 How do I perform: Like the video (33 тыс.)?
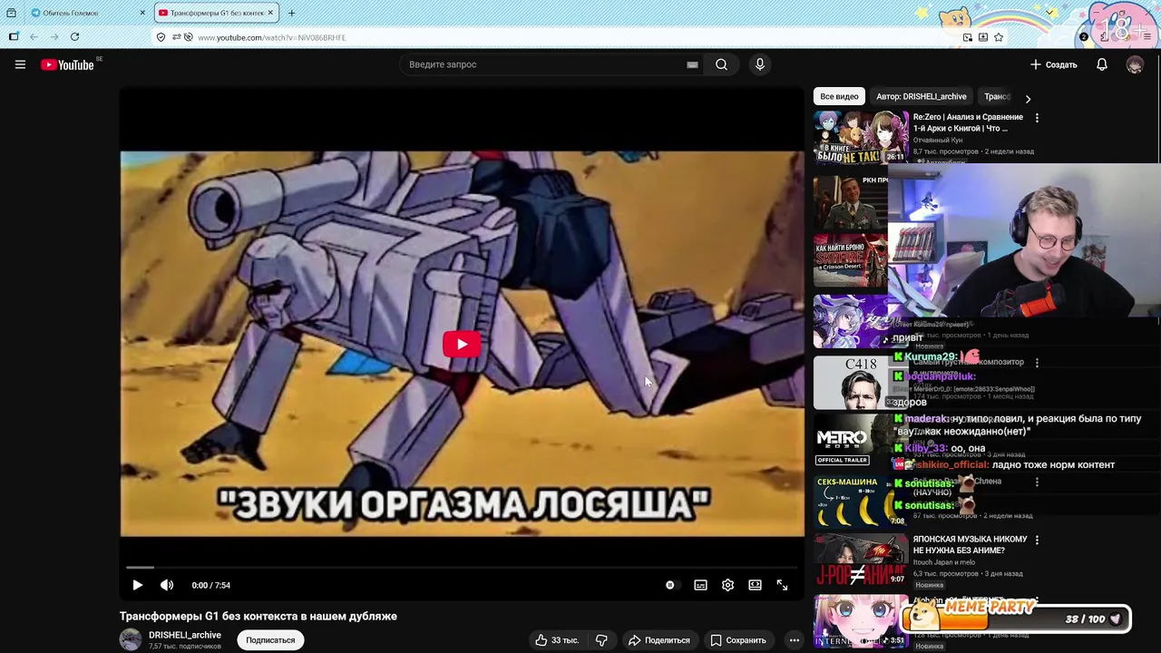click(x=556, y=640)
